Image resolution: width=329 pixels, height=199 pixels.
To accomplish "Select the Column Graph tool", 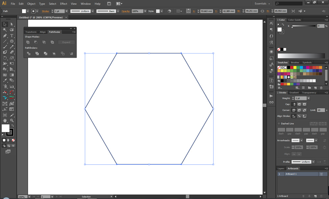I will [x=12, y=86].
